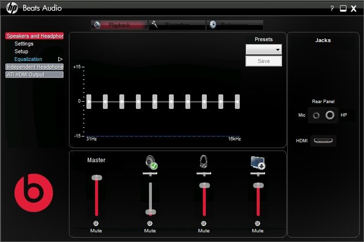Click the fifth equalizer band slider
364x242 pixels.
pos(155,102)
